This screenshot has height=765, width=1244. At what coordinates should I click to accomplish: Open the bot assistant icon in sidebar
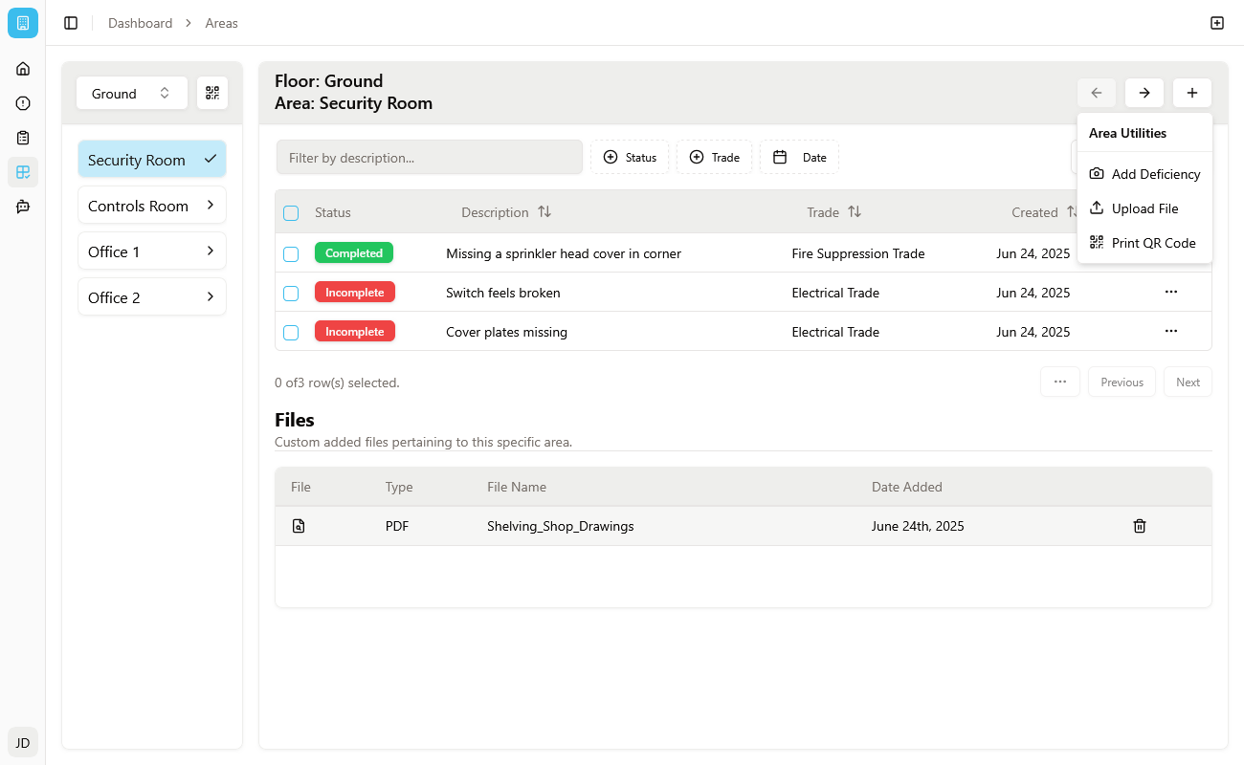23,207
